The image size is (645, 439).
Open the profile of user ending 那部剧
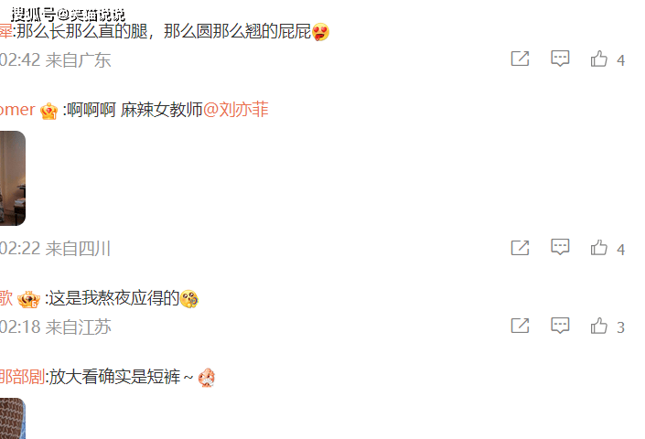22,377
